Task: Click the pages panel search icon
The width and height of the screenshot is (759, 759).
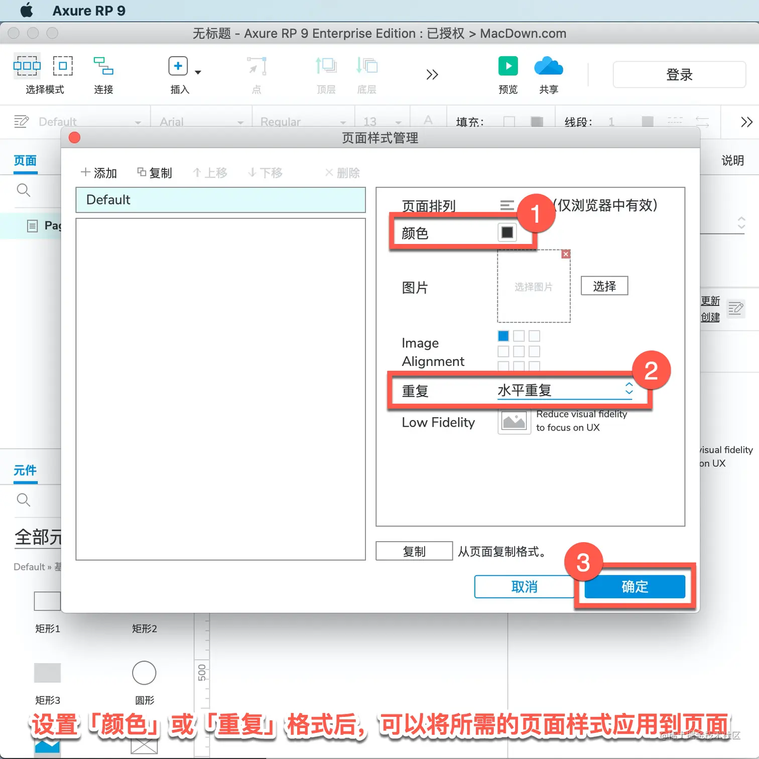Action: [24, 190]
